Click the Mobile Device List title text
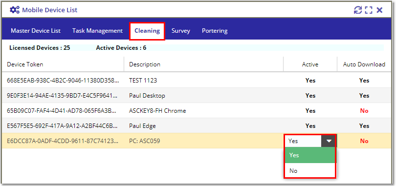 [50, 10]
